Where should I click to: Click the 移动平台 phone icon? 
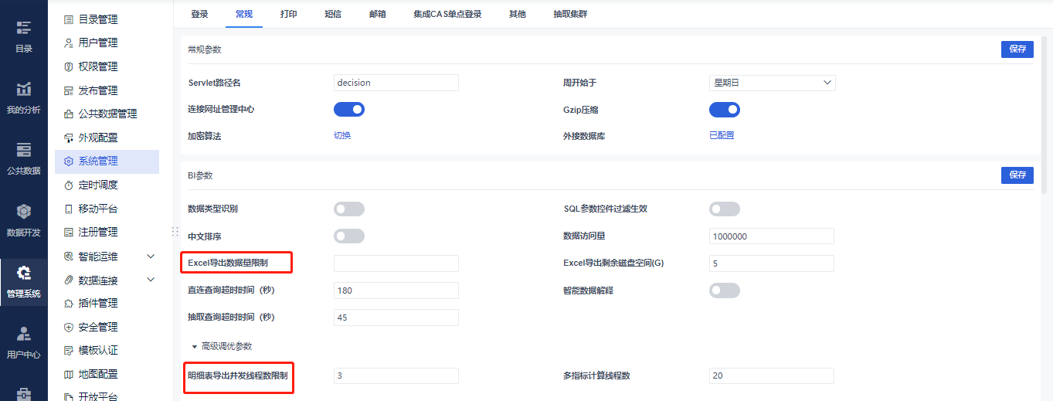coord(69,209)
